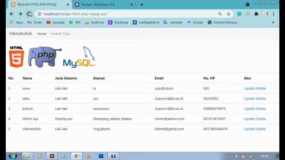Click Update for the saha row
The width and height of the screenshot is (285, 160).
pyautogui.click(x=249, y=99)
